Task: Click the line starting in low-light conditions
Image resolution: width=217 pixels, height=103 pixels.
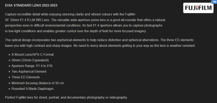Action: tap(76, 31)
